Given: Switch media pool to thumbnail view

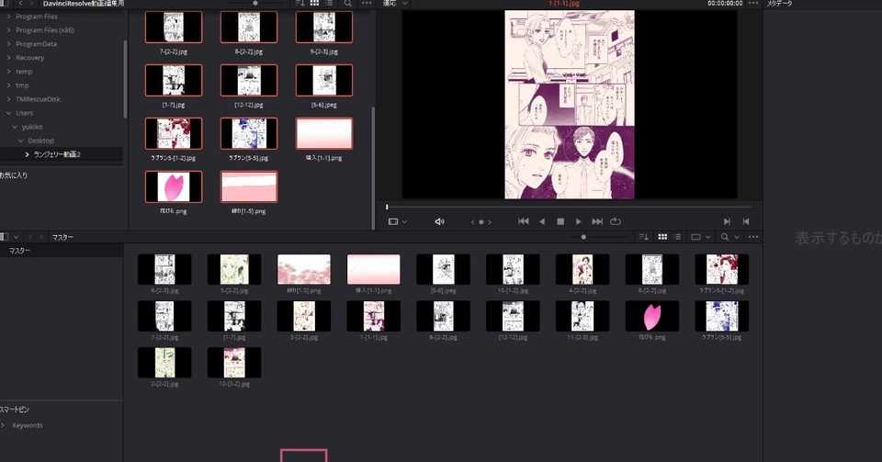Looking at the screenshot, I should [662, 237].
